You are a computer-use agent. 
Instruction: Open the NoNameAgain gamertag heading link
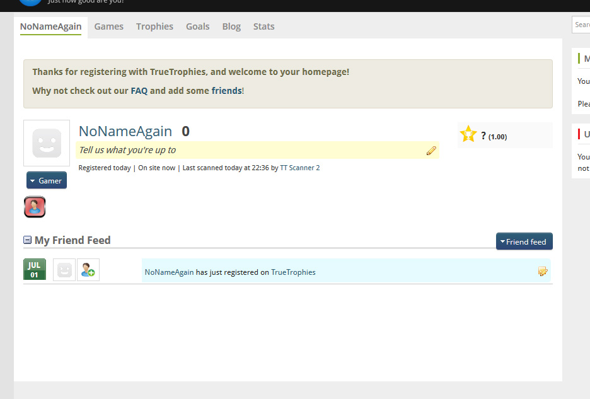(x=125, y=131)
